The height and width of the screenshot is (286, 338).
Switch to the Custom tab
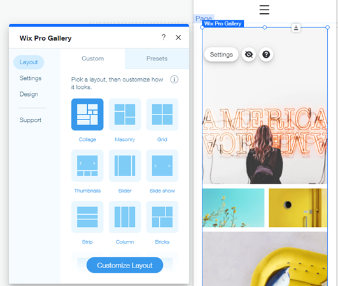point(93,58)
